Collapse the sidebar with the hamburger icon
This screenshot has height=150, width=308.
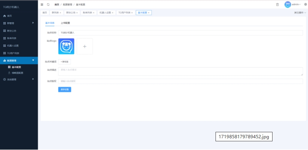(x=42, y=5)
